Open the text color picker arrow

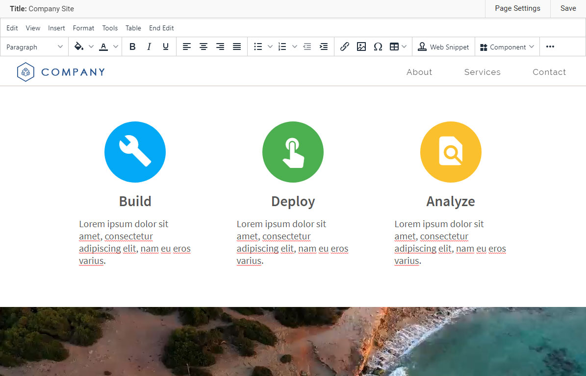(116, 47)
